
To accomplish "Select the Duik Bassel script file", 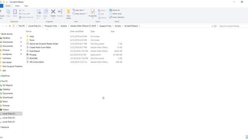I will [34, 51].
